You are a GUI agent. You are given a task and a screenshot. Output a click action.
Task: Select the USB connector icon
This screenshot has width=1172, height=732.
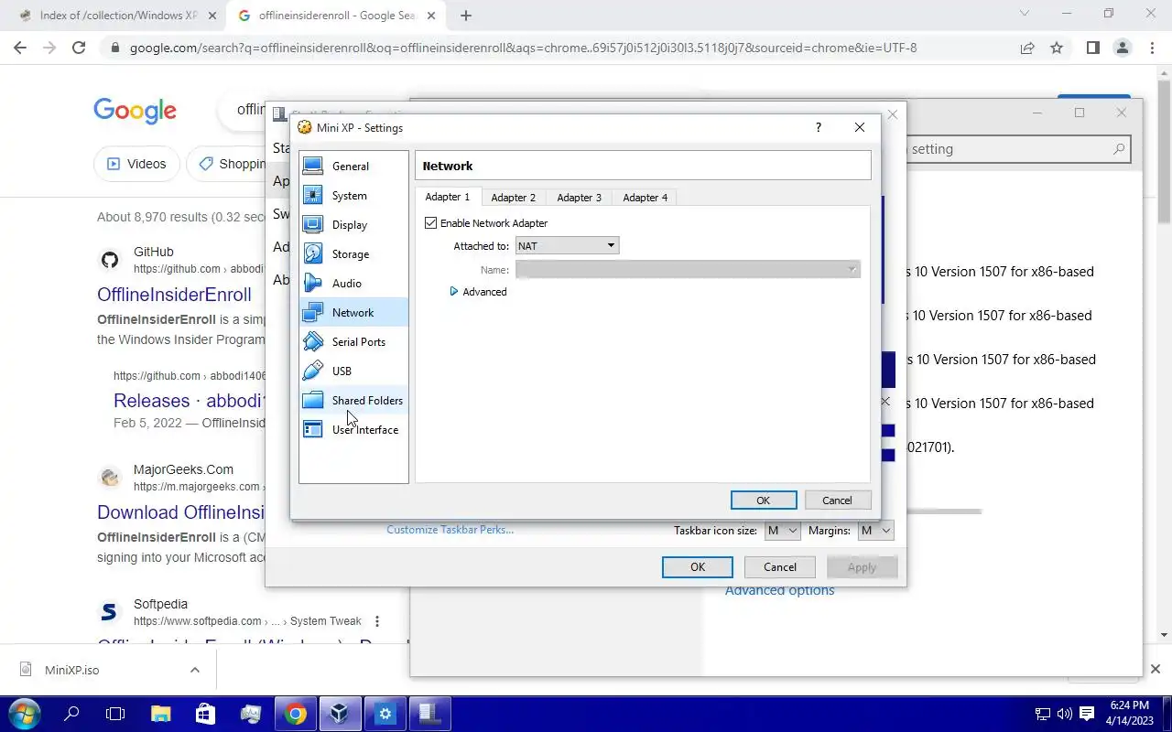click(313, 371)
